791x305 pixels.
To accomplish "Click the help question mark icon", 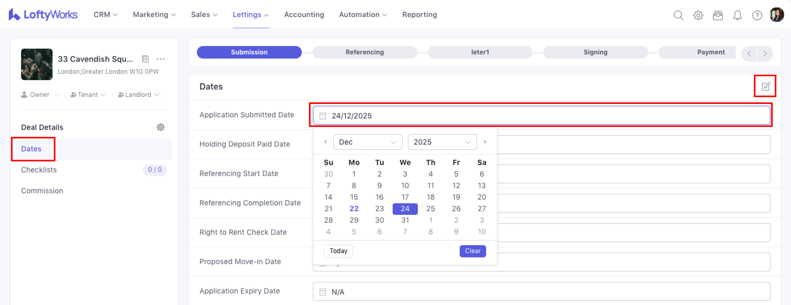I will (x=757, y=15).
